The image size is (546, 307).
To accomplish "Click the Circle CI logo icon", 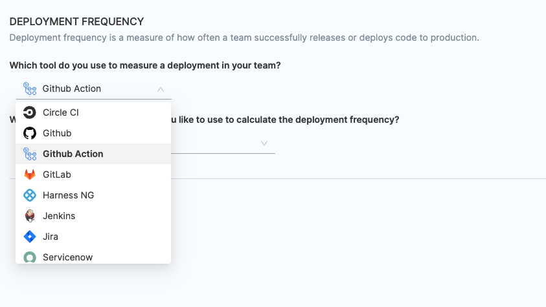I will (x=30, y=112).
